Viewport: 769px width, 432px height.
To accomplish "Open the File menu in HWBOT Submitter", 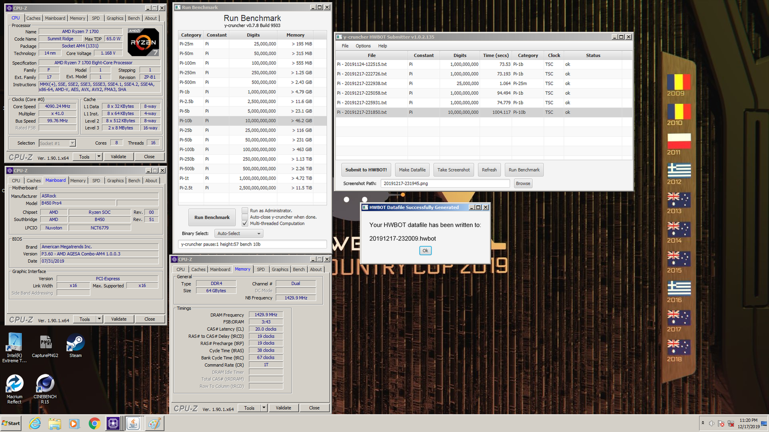I will point(345,46).
